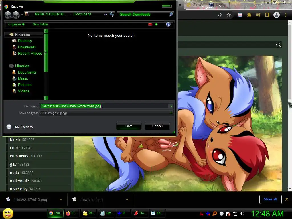
Task: Open options chevron for 1403921579610.png download
Action: [x=61, y=200]
